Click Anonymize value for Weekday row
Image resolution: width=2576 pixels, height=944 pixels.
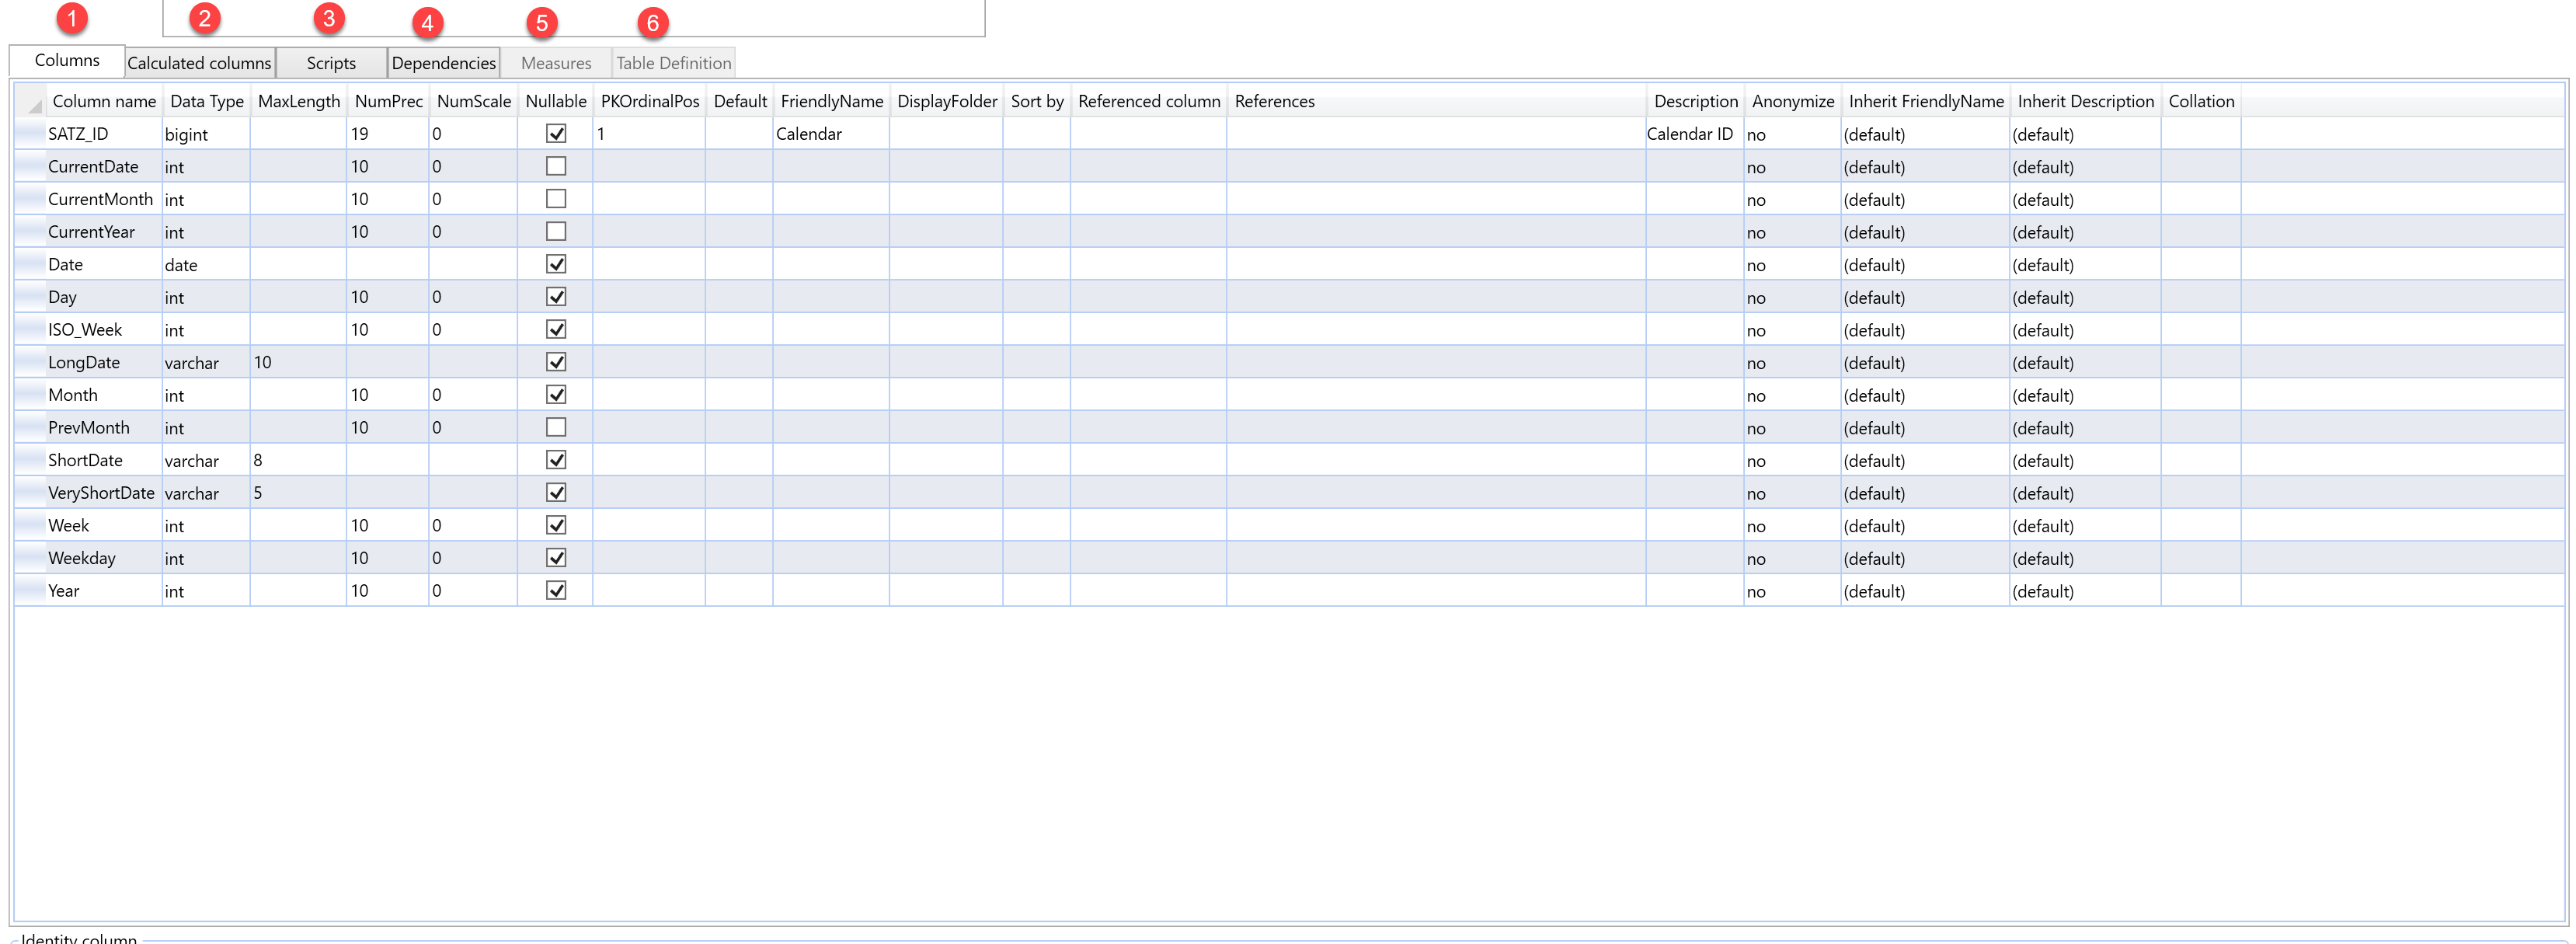(x=1792, y=558)
